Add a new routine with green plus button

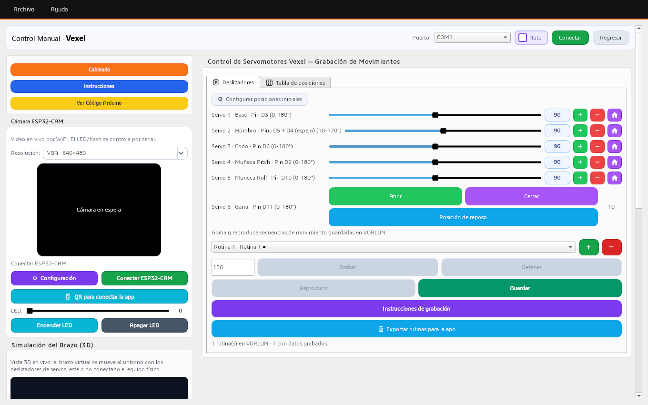589,247
